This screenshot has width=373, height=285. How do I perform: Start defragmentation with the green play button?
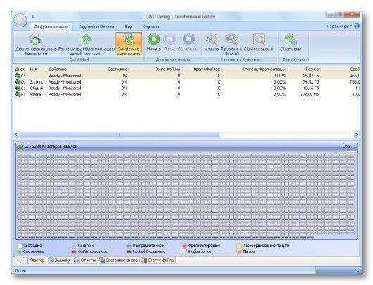pos(154,39)
